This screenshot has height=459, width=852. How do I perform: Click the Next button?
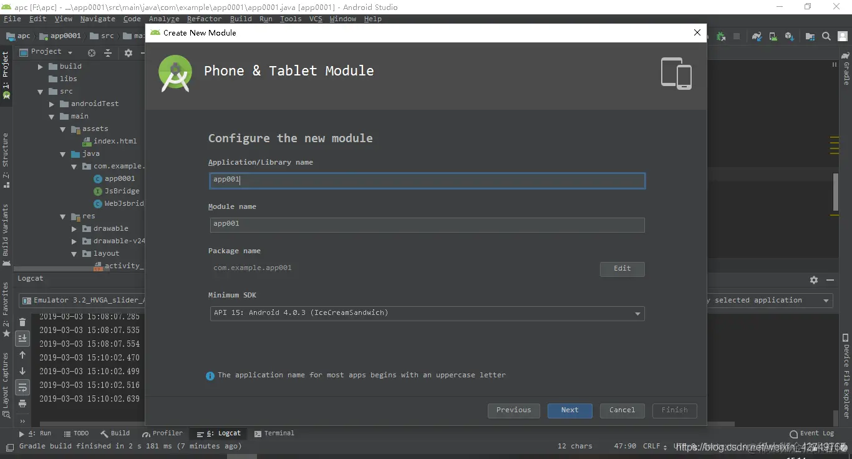(x=570, y=410)
